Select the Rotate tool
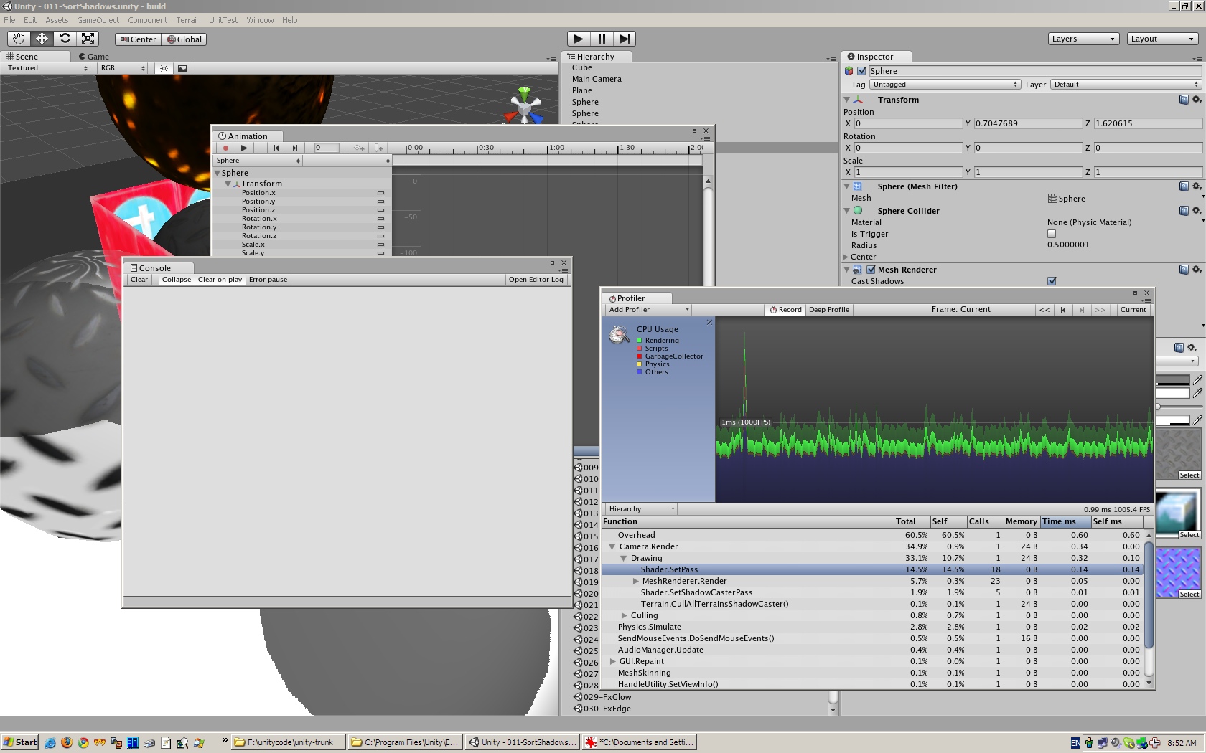This screenshot has width=1206, height=753. 65,39
